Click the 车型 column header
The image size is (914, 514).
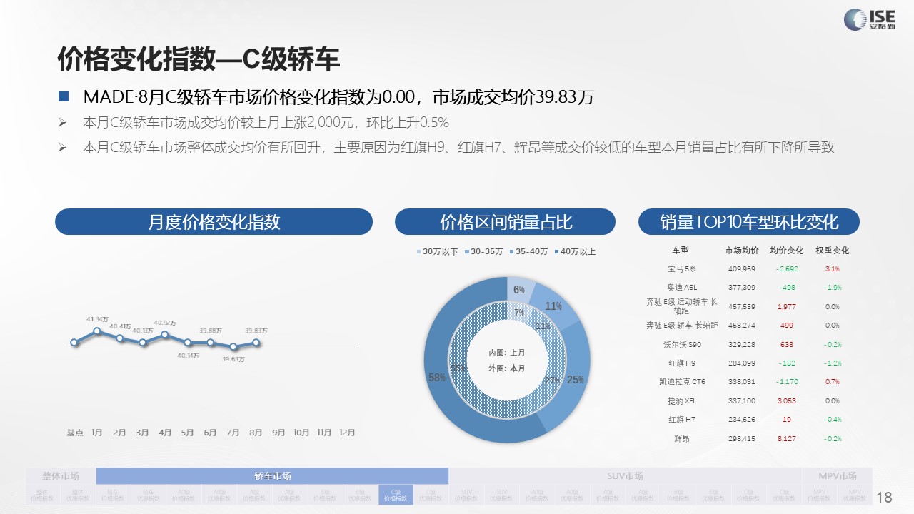click(x=680, y=251)
